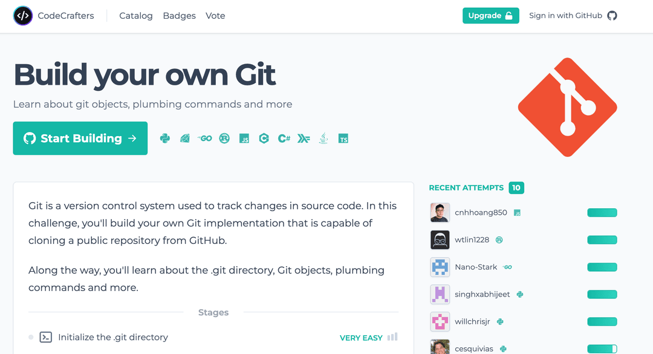Select the TypeScript language icon
This screenshot has height=354, width=653.
pyautogui.click(x=343, y=139)
